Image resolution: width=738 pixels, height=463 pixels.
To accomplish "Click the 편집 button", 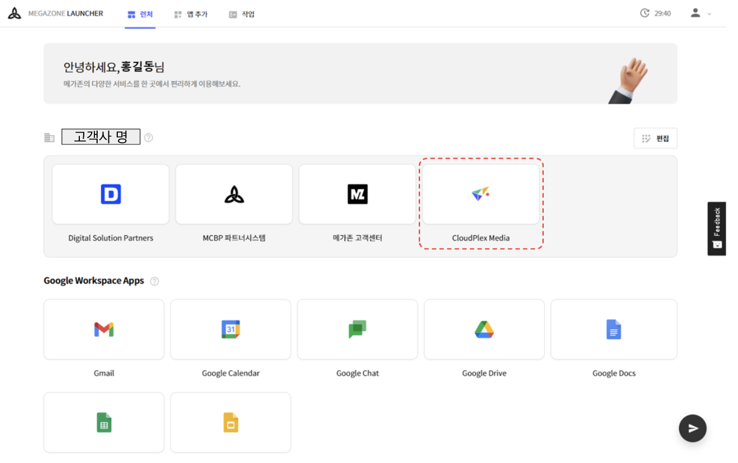I will (x=655, y=138).
